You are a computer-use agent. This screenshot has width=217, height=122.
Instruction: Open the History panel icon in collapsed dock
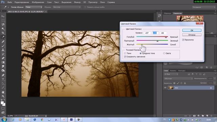160,16
